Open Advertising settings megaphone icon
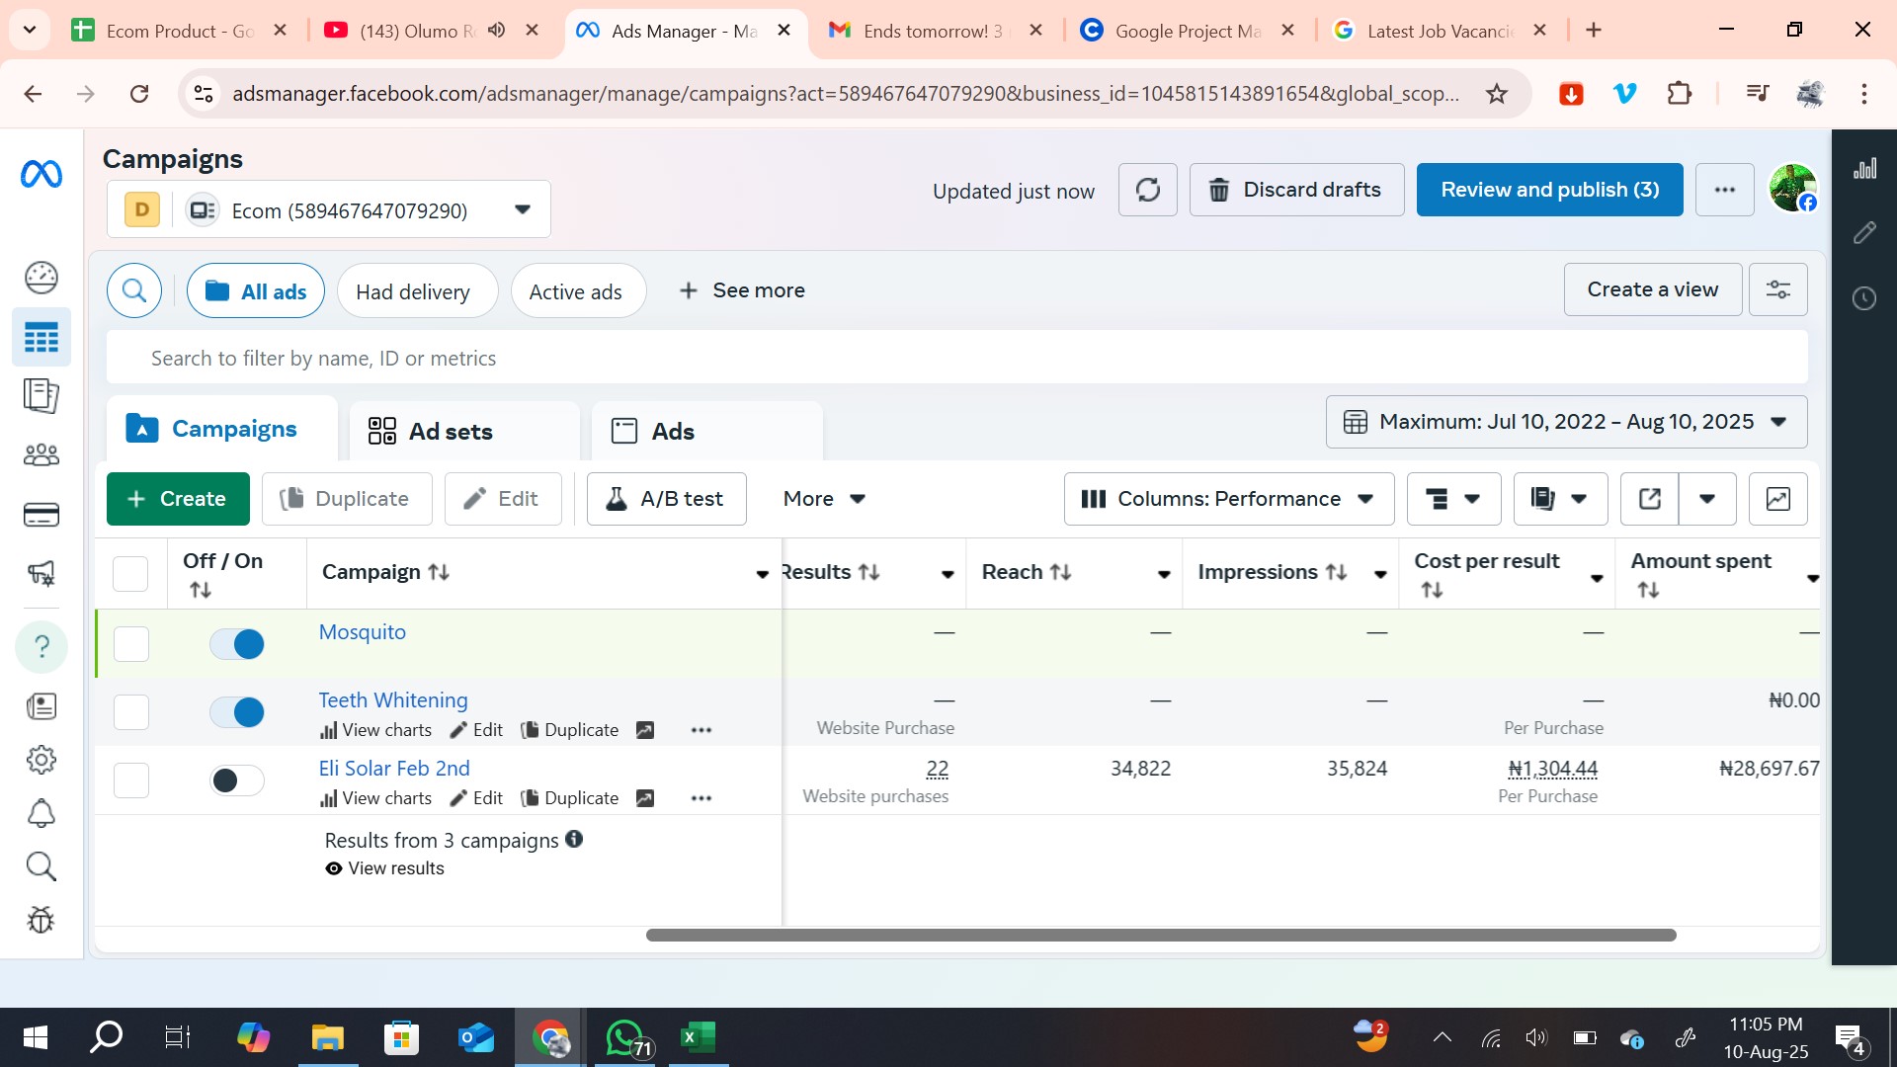Viewport: 1897px width, 1067px height. click(x=41, y=573)
